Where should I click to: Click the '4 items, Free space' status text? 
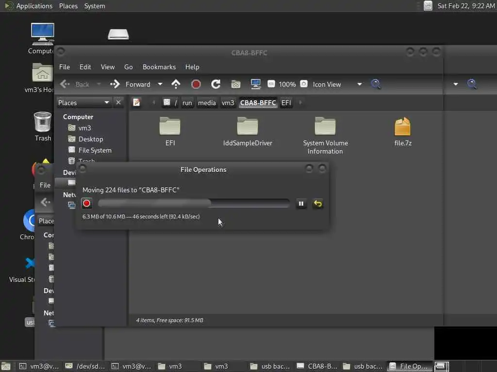tap(169, 320)
